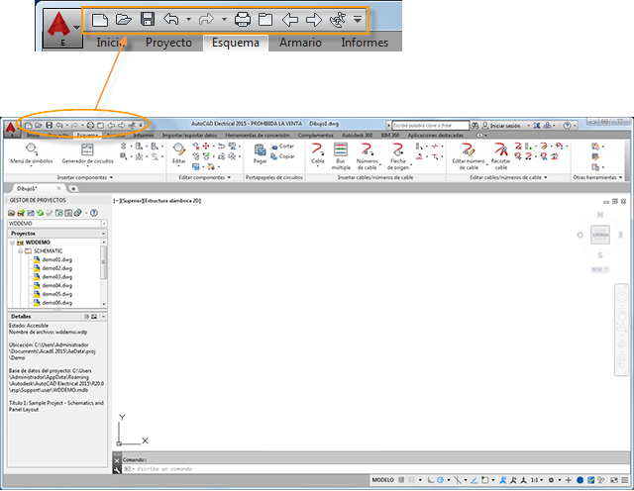Toggle polar tracking in status bar
Image resolution: width=634 pixels, height=491 pixels.
(x=440, y=480)
